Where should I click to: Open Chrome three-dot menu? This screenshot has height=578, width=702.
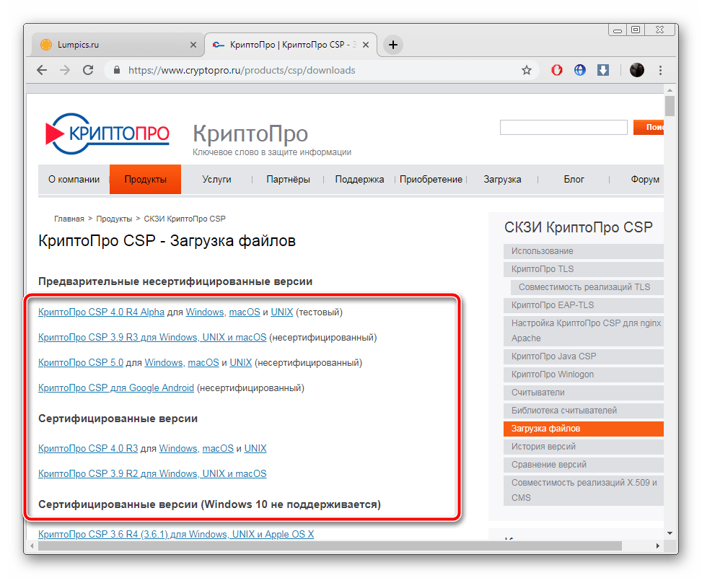(x=661, y=70)
